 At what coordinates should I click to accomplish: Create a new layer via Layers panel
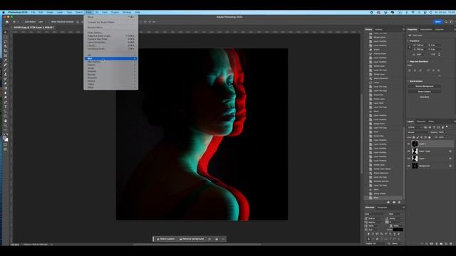(446, 244)
